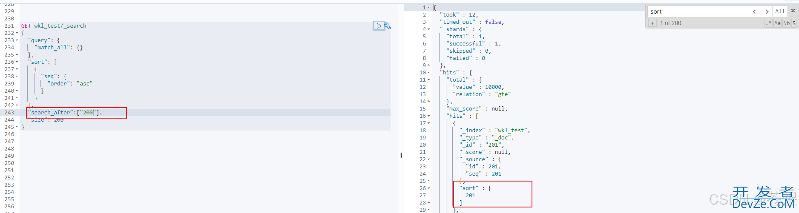Select All matches in find box

780,11
